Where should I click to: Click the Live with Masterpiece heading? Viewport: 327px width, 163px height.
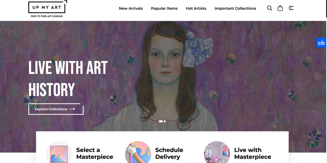pos(252,153)
